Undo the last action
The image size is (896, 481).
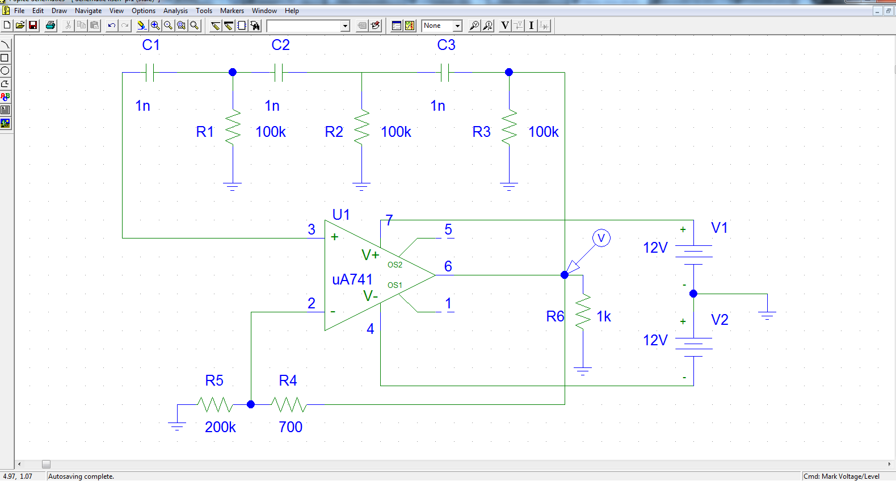click(112, 26)
